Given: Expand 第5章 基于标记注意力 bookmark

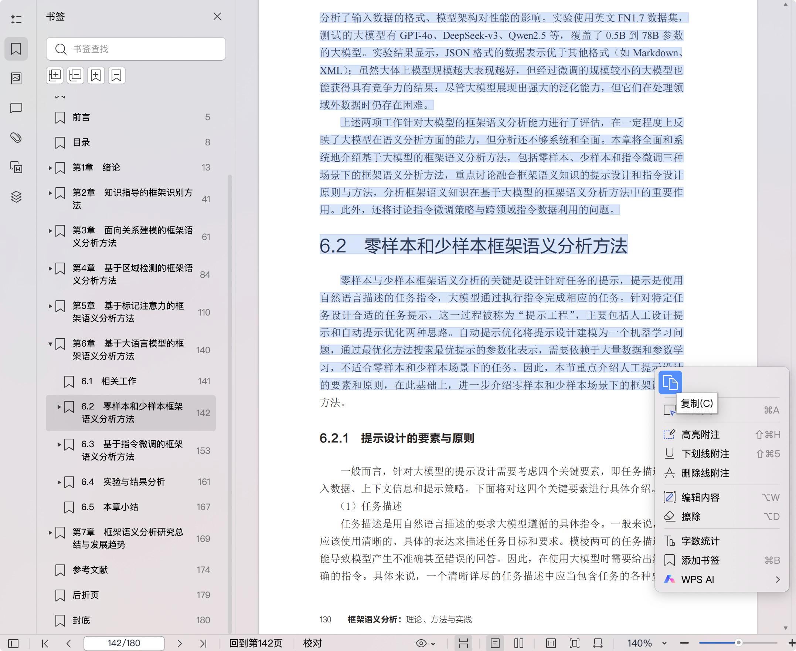Looking at the screenshot, I should pos(50,306).
